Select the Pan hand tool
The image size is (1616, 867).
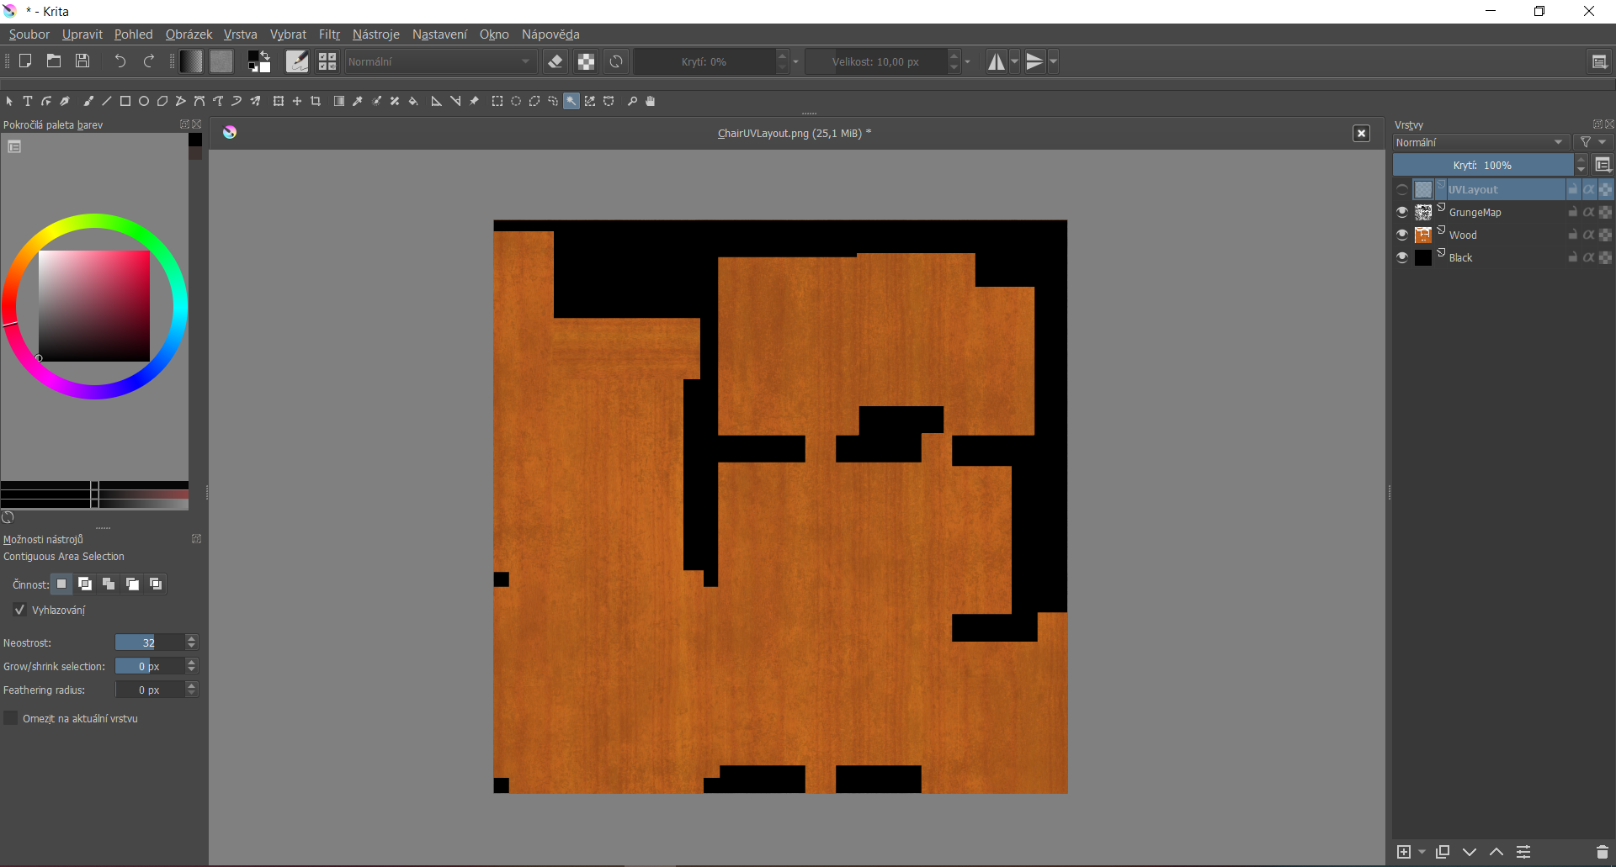click(651, 101)
